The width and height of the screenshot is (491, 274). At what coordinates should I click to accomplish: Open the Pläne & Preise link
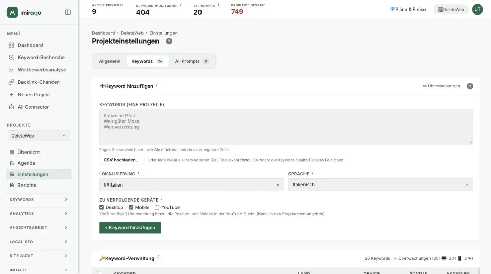pos(408,10)
